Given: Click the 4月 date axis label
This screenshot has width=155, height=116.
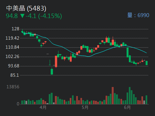Looking at the screenshot, I should tap(43, 107).
